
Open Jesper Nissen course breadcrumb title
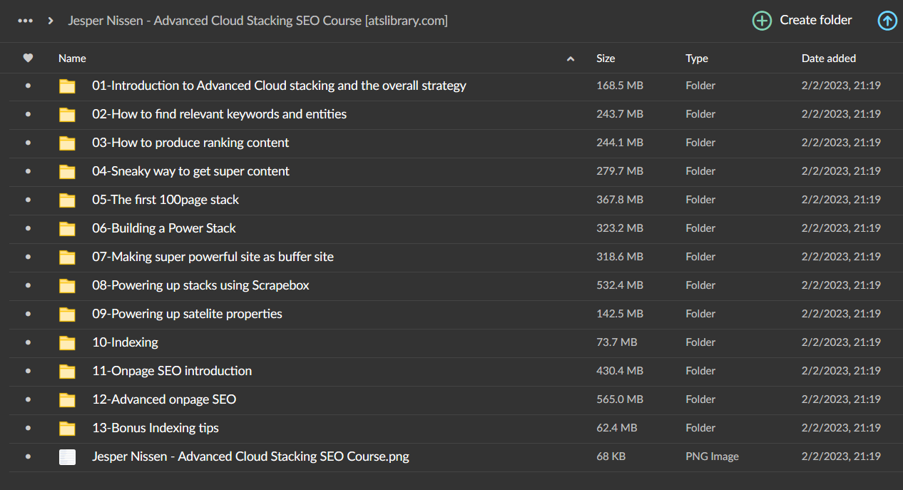[x=257, y=21]
